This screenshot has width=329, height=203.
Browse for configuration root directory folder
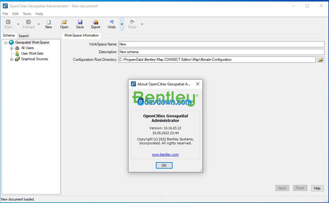321,60
